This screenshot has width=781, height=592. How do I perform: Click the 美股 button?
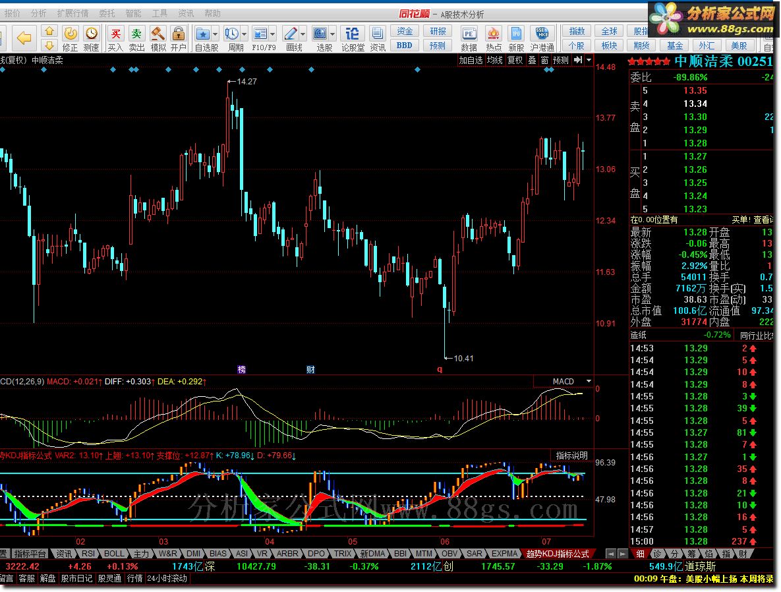(739, 45)
